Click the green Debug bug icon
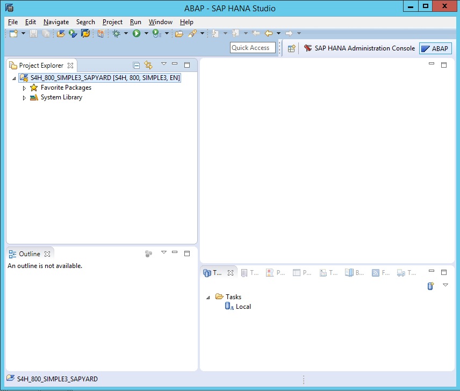The width and height of the screenshot is (460, 391). [117, 33]
